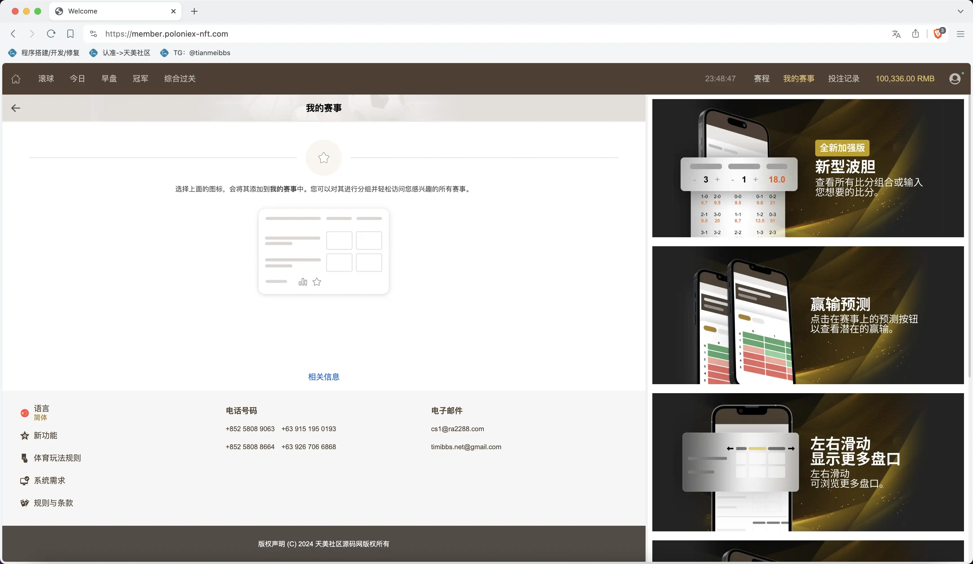Open the 赢输预测 promo banner
This screenshot has height=564, width=973.
point(808,315)
